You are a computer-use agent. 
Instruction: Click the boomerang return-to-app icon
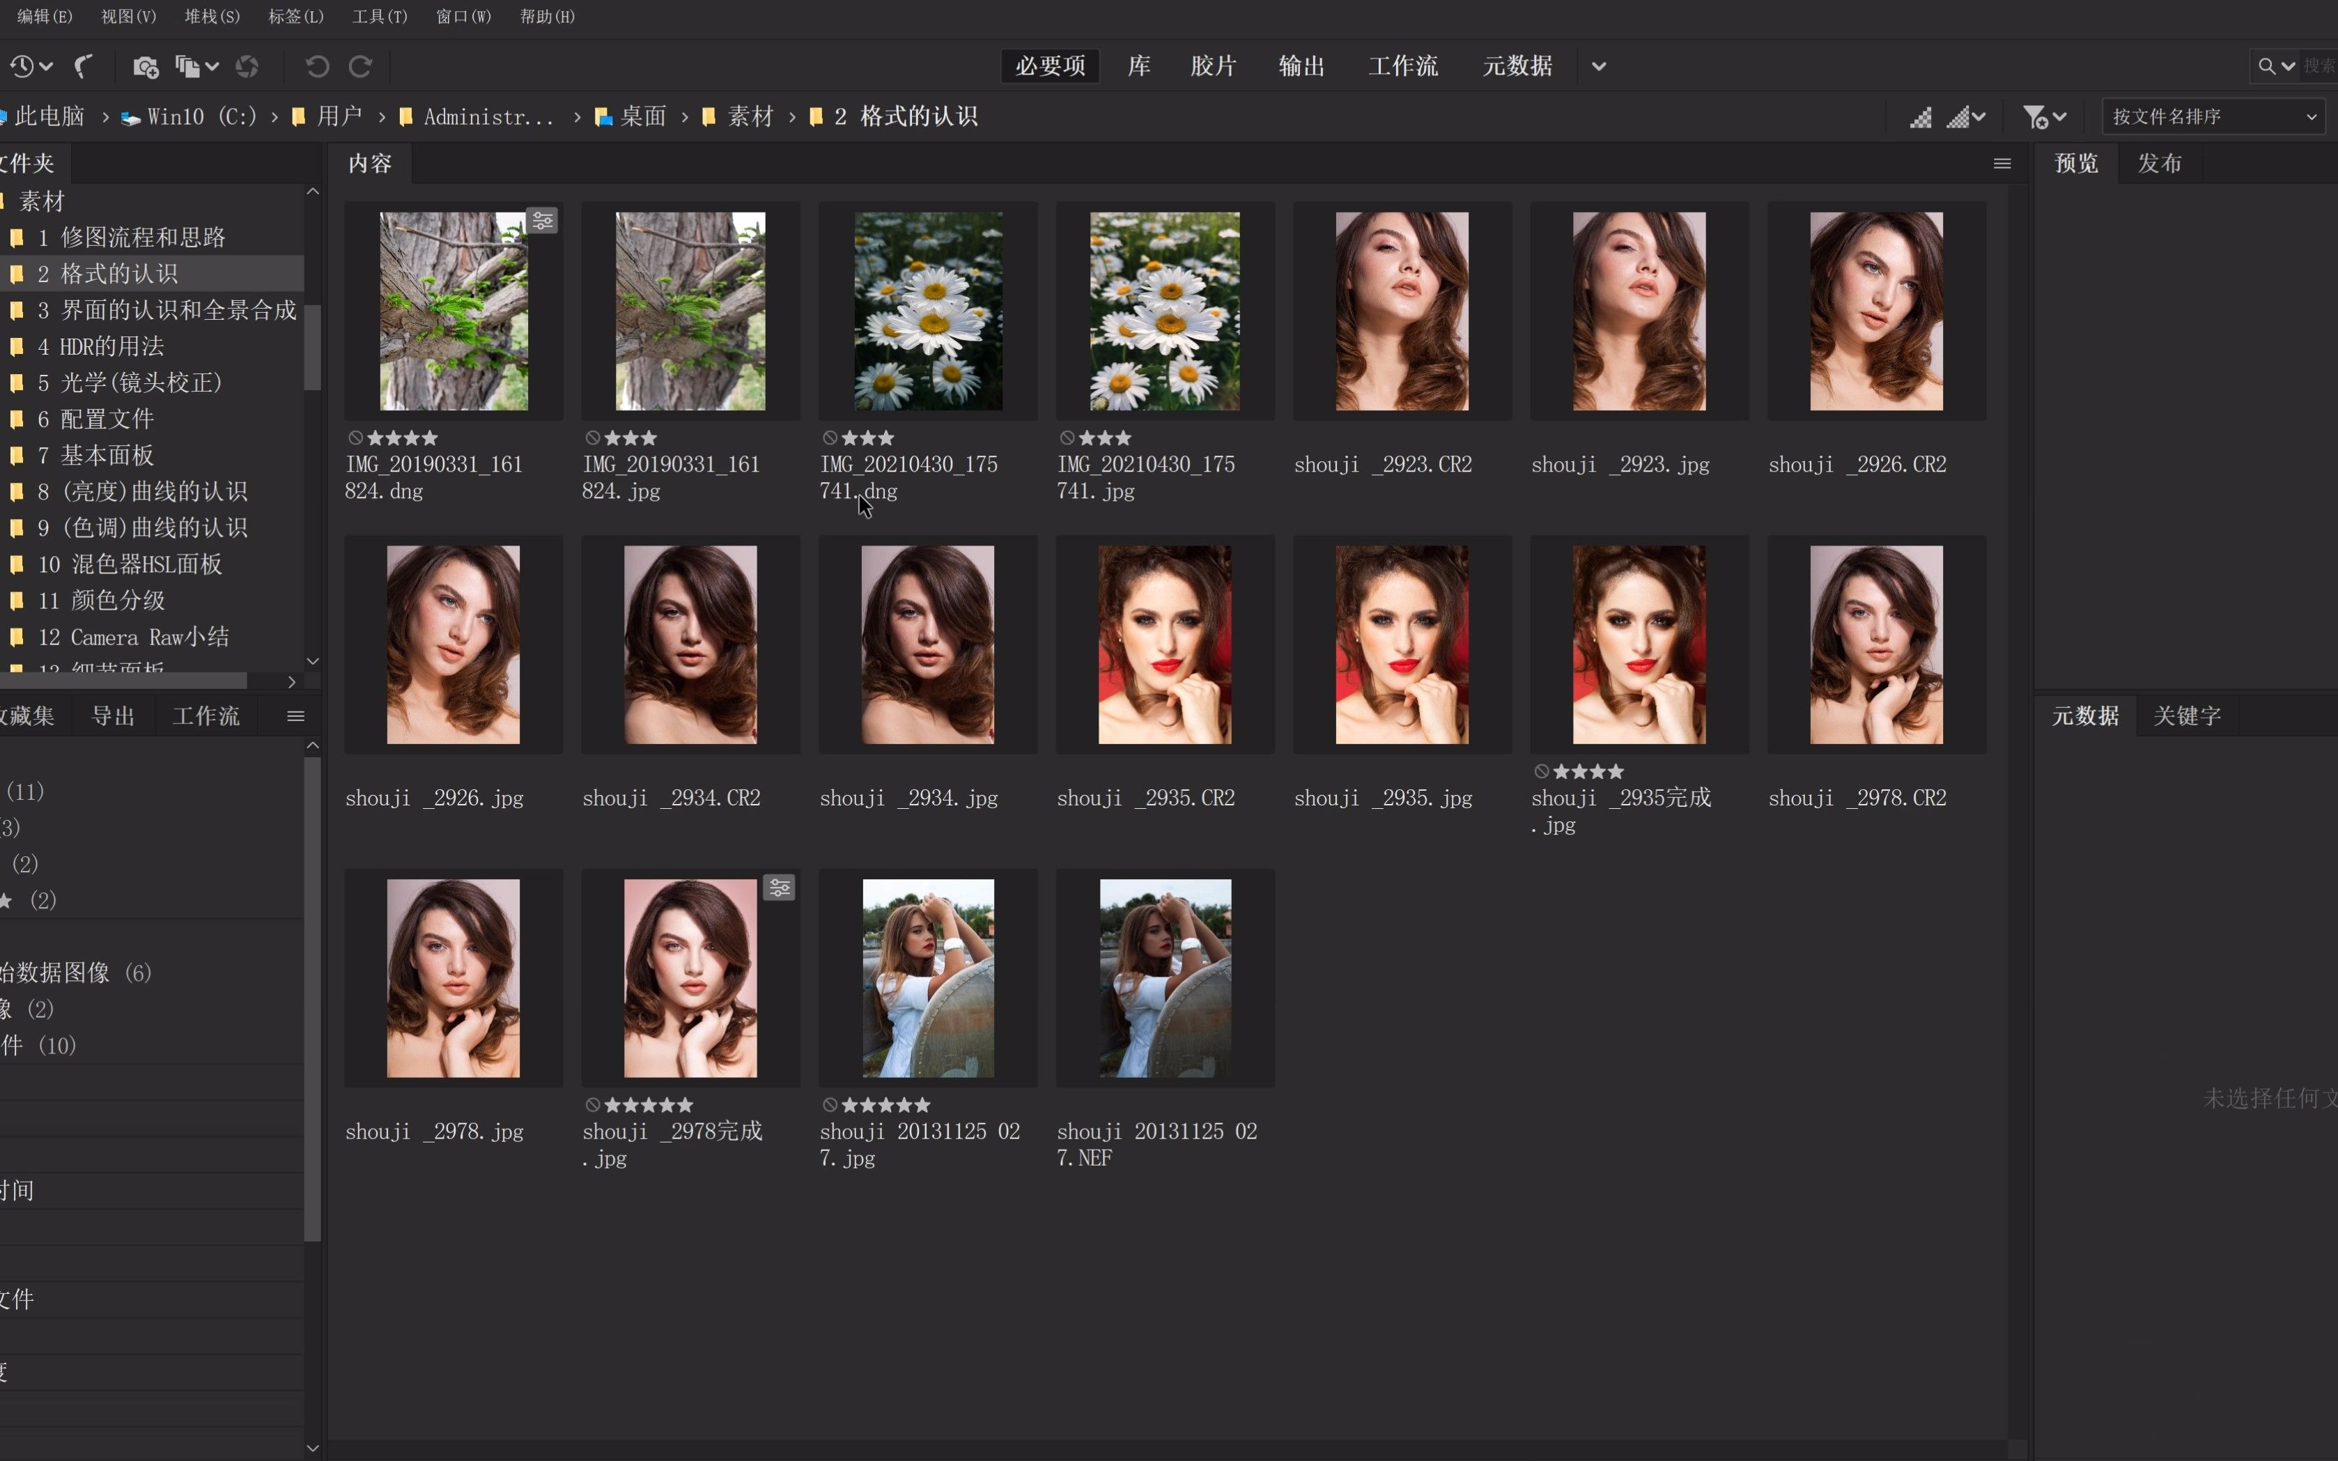[84, 65]
